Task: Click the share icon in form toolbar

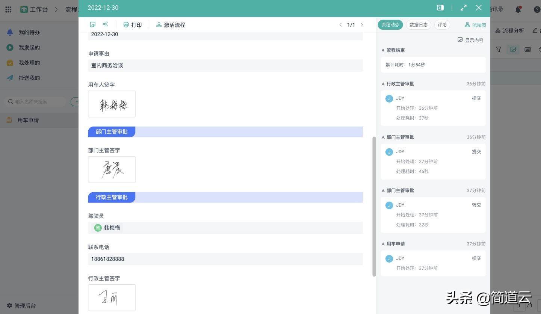Action: point(105,24)
